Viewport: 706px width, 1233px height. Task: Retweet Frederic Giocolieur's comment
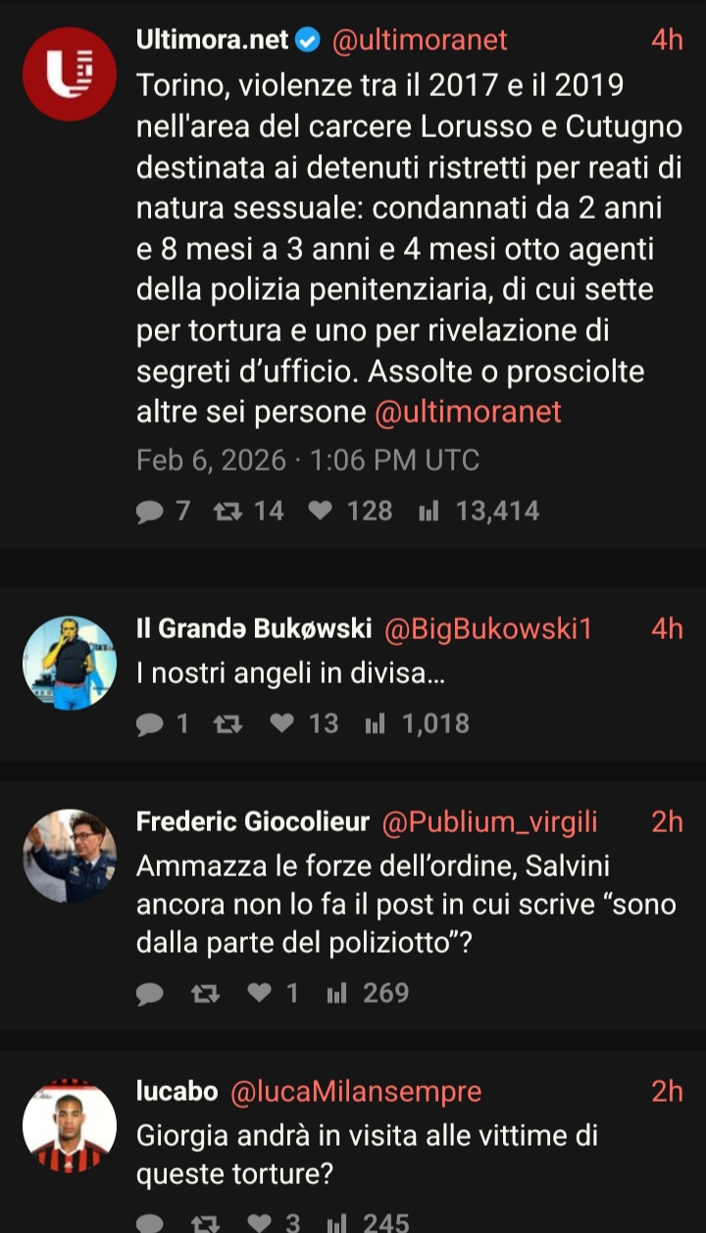[x=204, y=993]
